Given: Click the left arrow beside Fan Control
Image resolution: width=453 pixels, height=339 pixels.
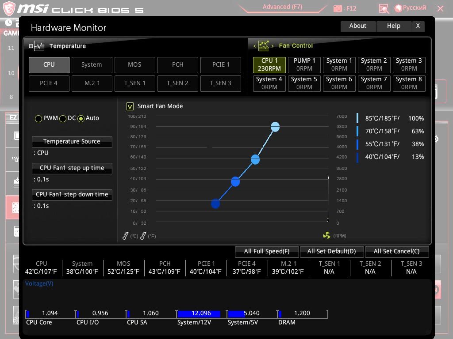Looking at the screenshot, I should [254, 46].
